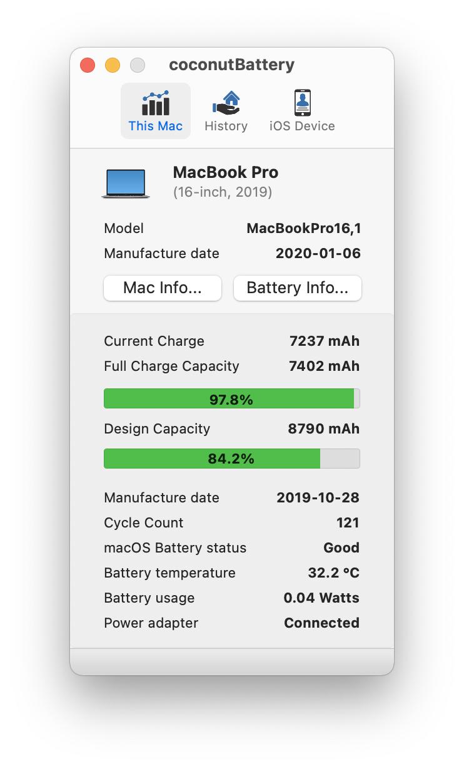Image resolution: width=464 pixels, height=768 pixels.
Task: Click the battery Manufacture date 2019-10-28
Action: click(318, 497)
